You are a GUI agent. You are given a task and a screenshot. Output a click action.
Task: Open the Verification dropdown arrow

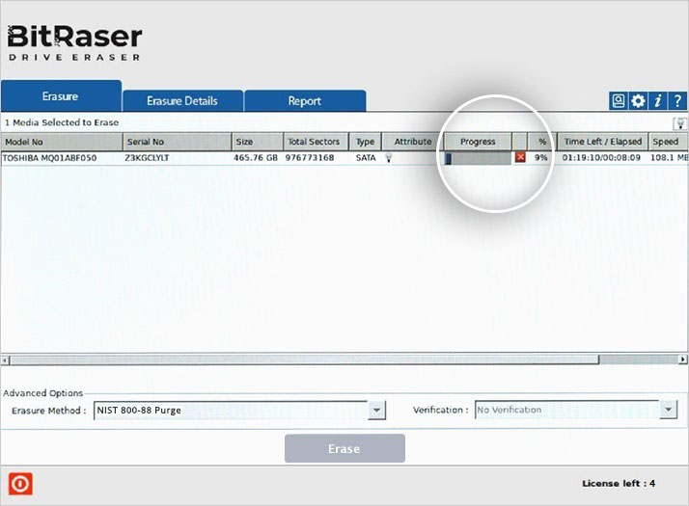click(669, 410)
